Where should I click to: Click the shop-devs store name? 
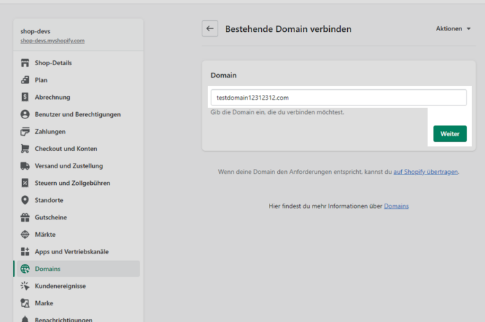[35, 31]
